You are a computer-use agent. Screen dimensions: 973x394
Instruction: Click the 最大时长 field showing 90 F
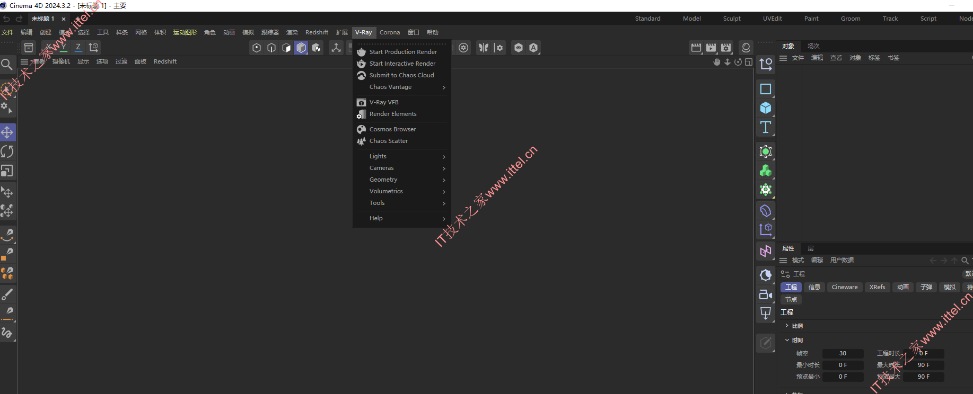pos(924,365)
